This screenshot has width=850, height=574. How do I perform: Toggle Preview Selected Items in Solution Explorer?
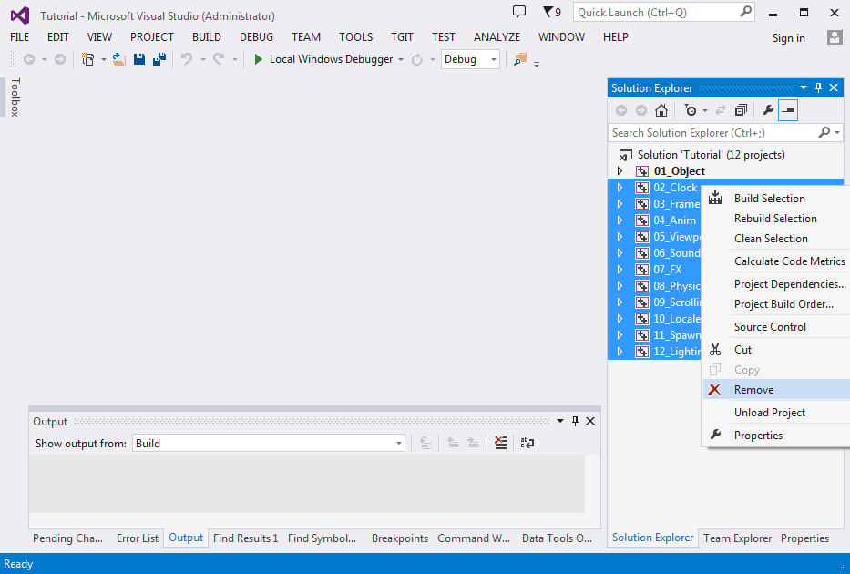[x=788, y=110]
